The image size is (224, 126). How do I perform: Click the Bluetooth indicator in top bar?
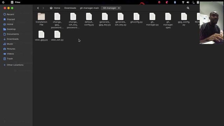(x=175, y=2)
